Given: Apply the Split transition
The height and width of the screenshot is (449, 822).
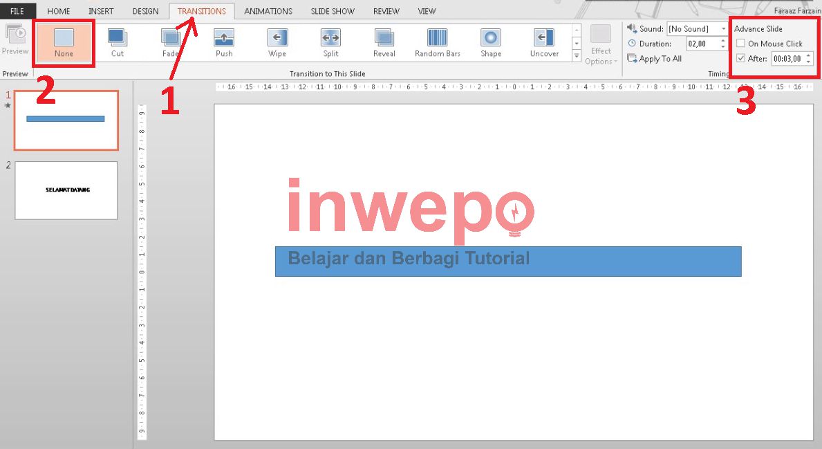Looking at the screenshot, I should click(330, 42).
